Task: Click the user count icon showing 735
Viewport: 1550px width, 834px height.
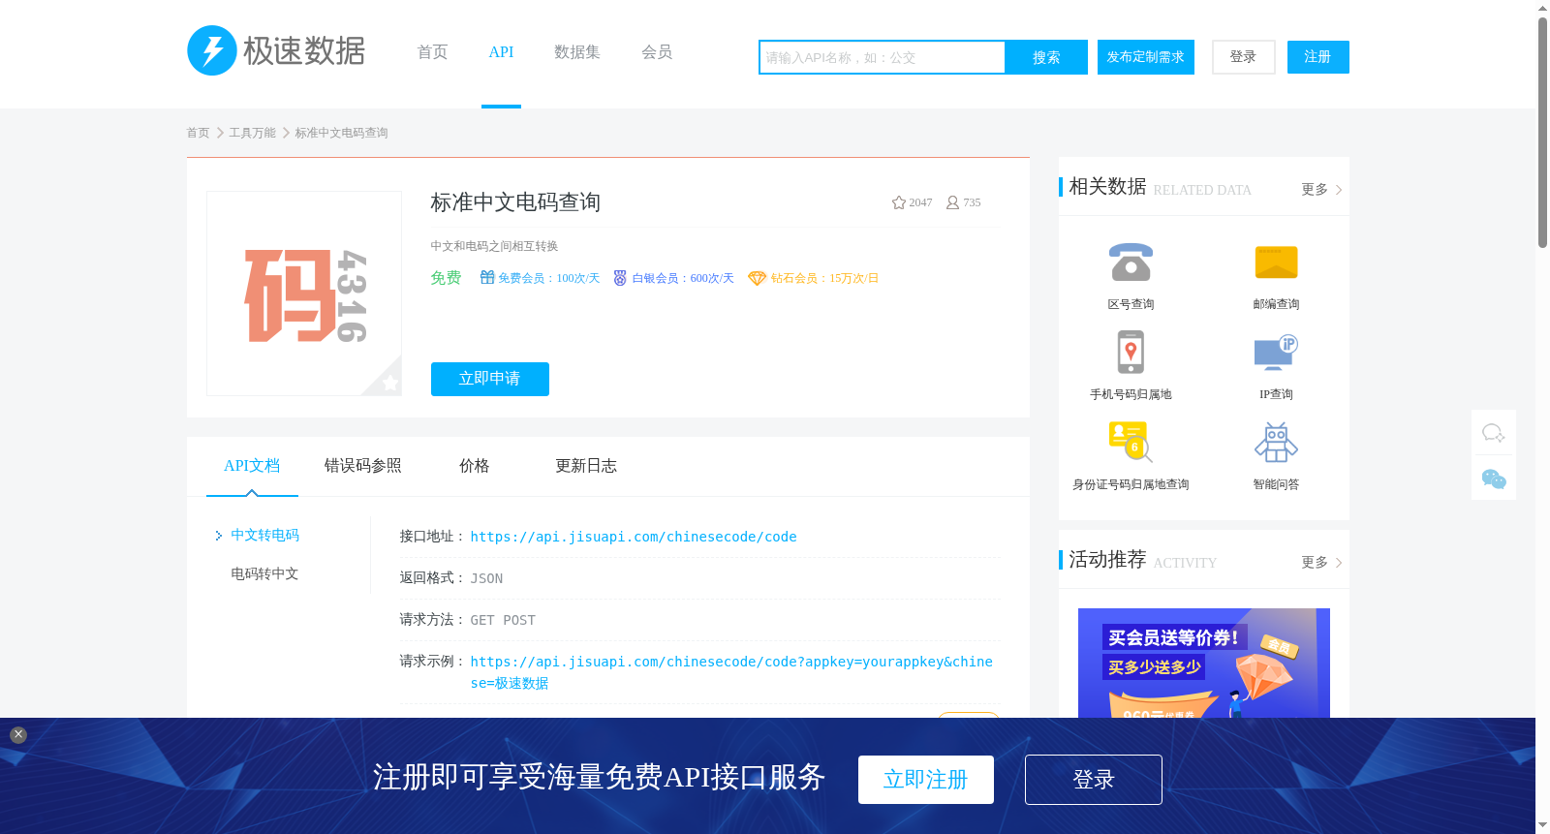Action: [x=952, y=202]
